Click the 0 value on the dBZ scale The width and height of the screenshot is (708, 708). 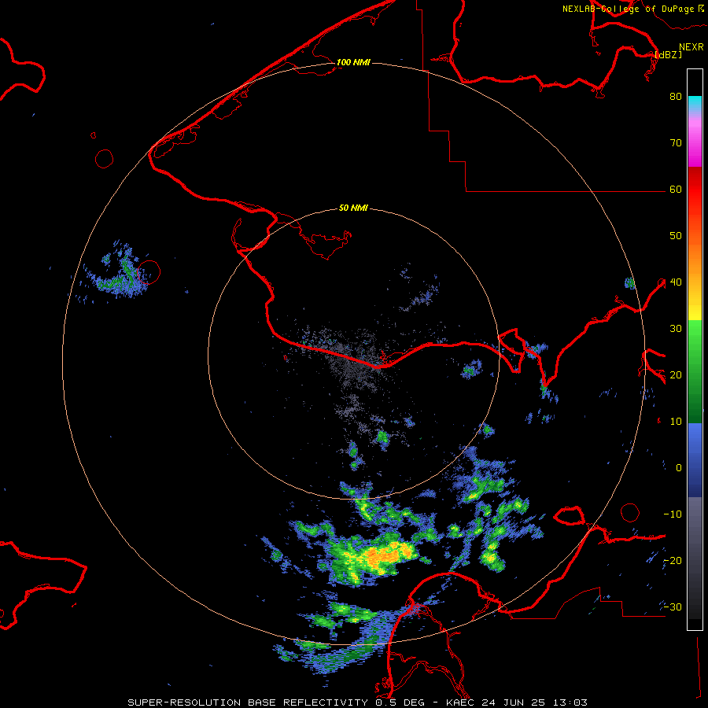coord(679,468)
